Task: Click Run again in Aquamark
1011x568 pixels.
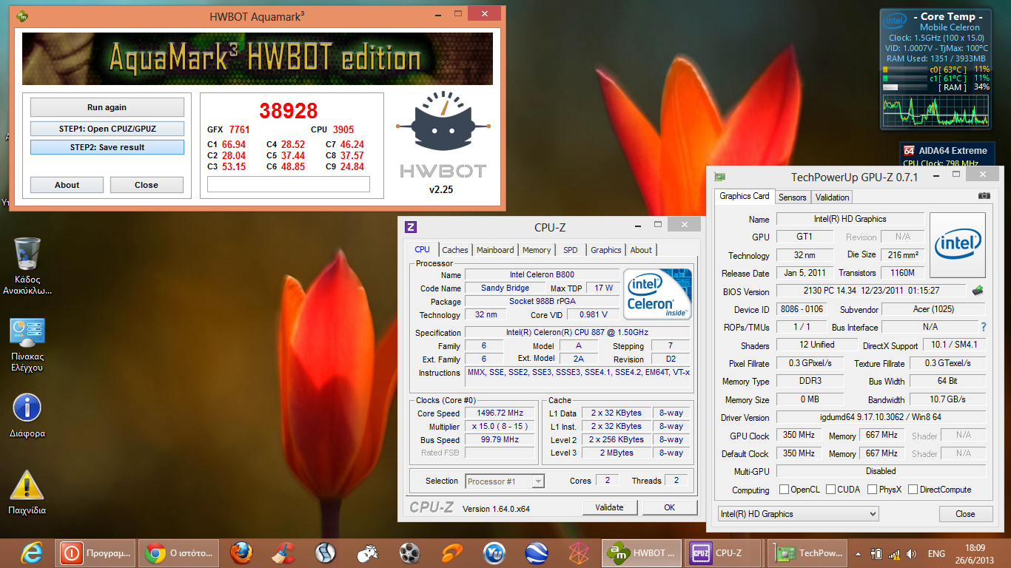Action: click(x=107, y=107)
